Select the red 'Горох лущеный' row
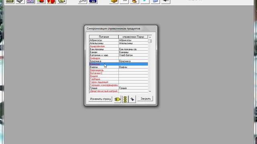Viewport: 257px width, 144px height. tap(119, 82)
